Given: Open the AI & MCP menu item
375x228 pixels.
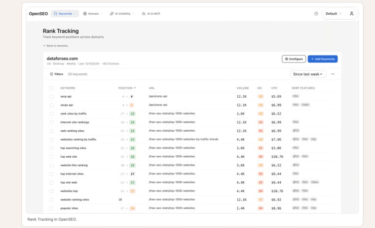Looking at the screenshot, I should 151,14.
